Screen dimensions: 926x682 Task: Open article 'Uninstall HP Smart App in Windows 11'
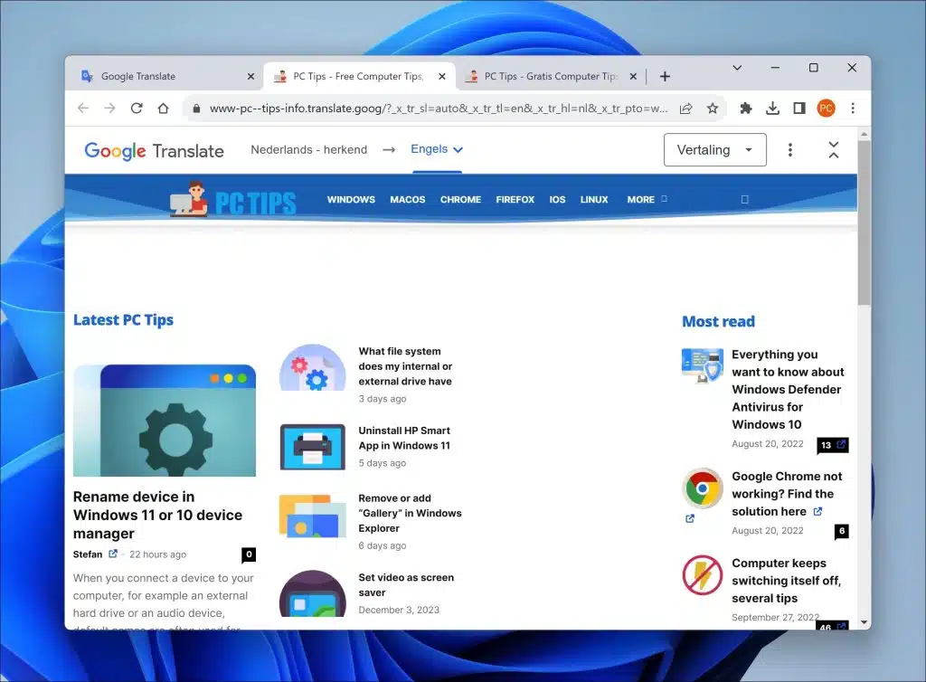(x=404, y=438)
